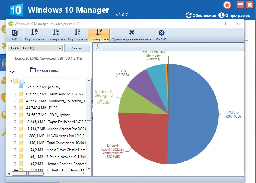Expand the SDIO_Update folder node
256x183 pixels.
15,115
